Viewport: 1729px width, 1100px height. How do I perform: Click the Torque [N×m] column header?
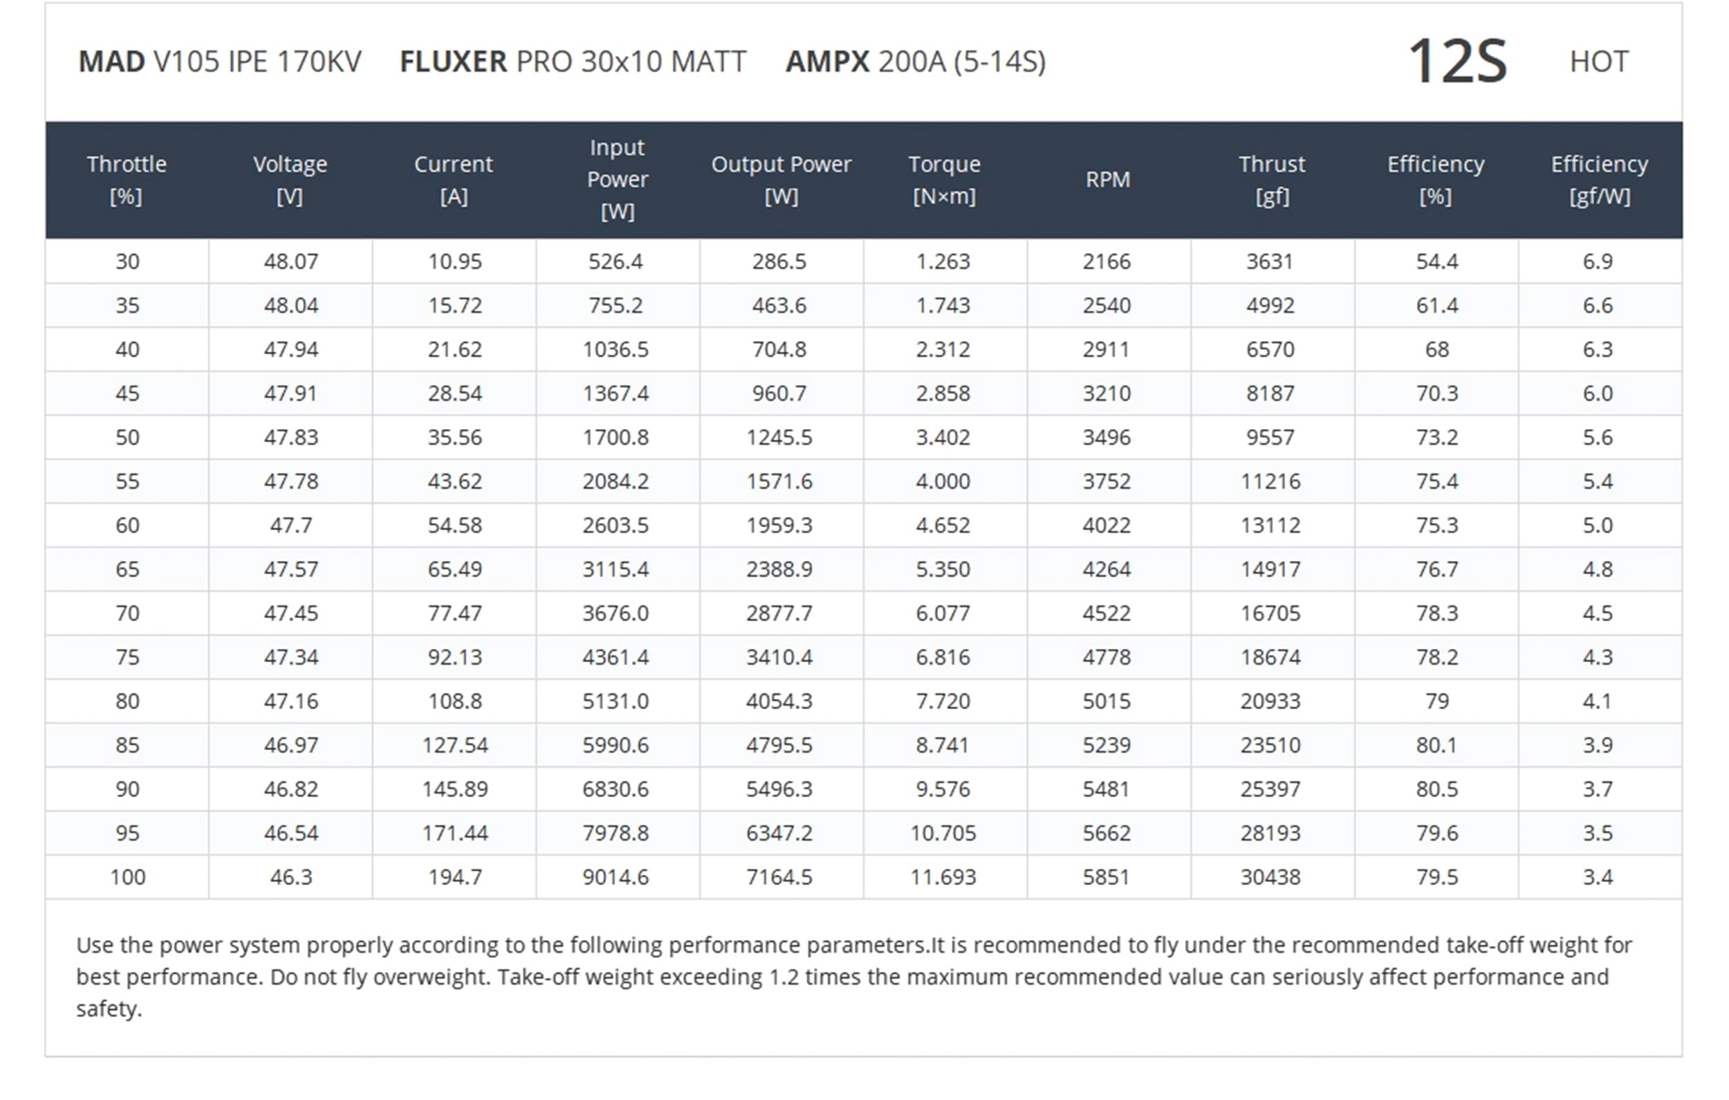coord(944,180)
